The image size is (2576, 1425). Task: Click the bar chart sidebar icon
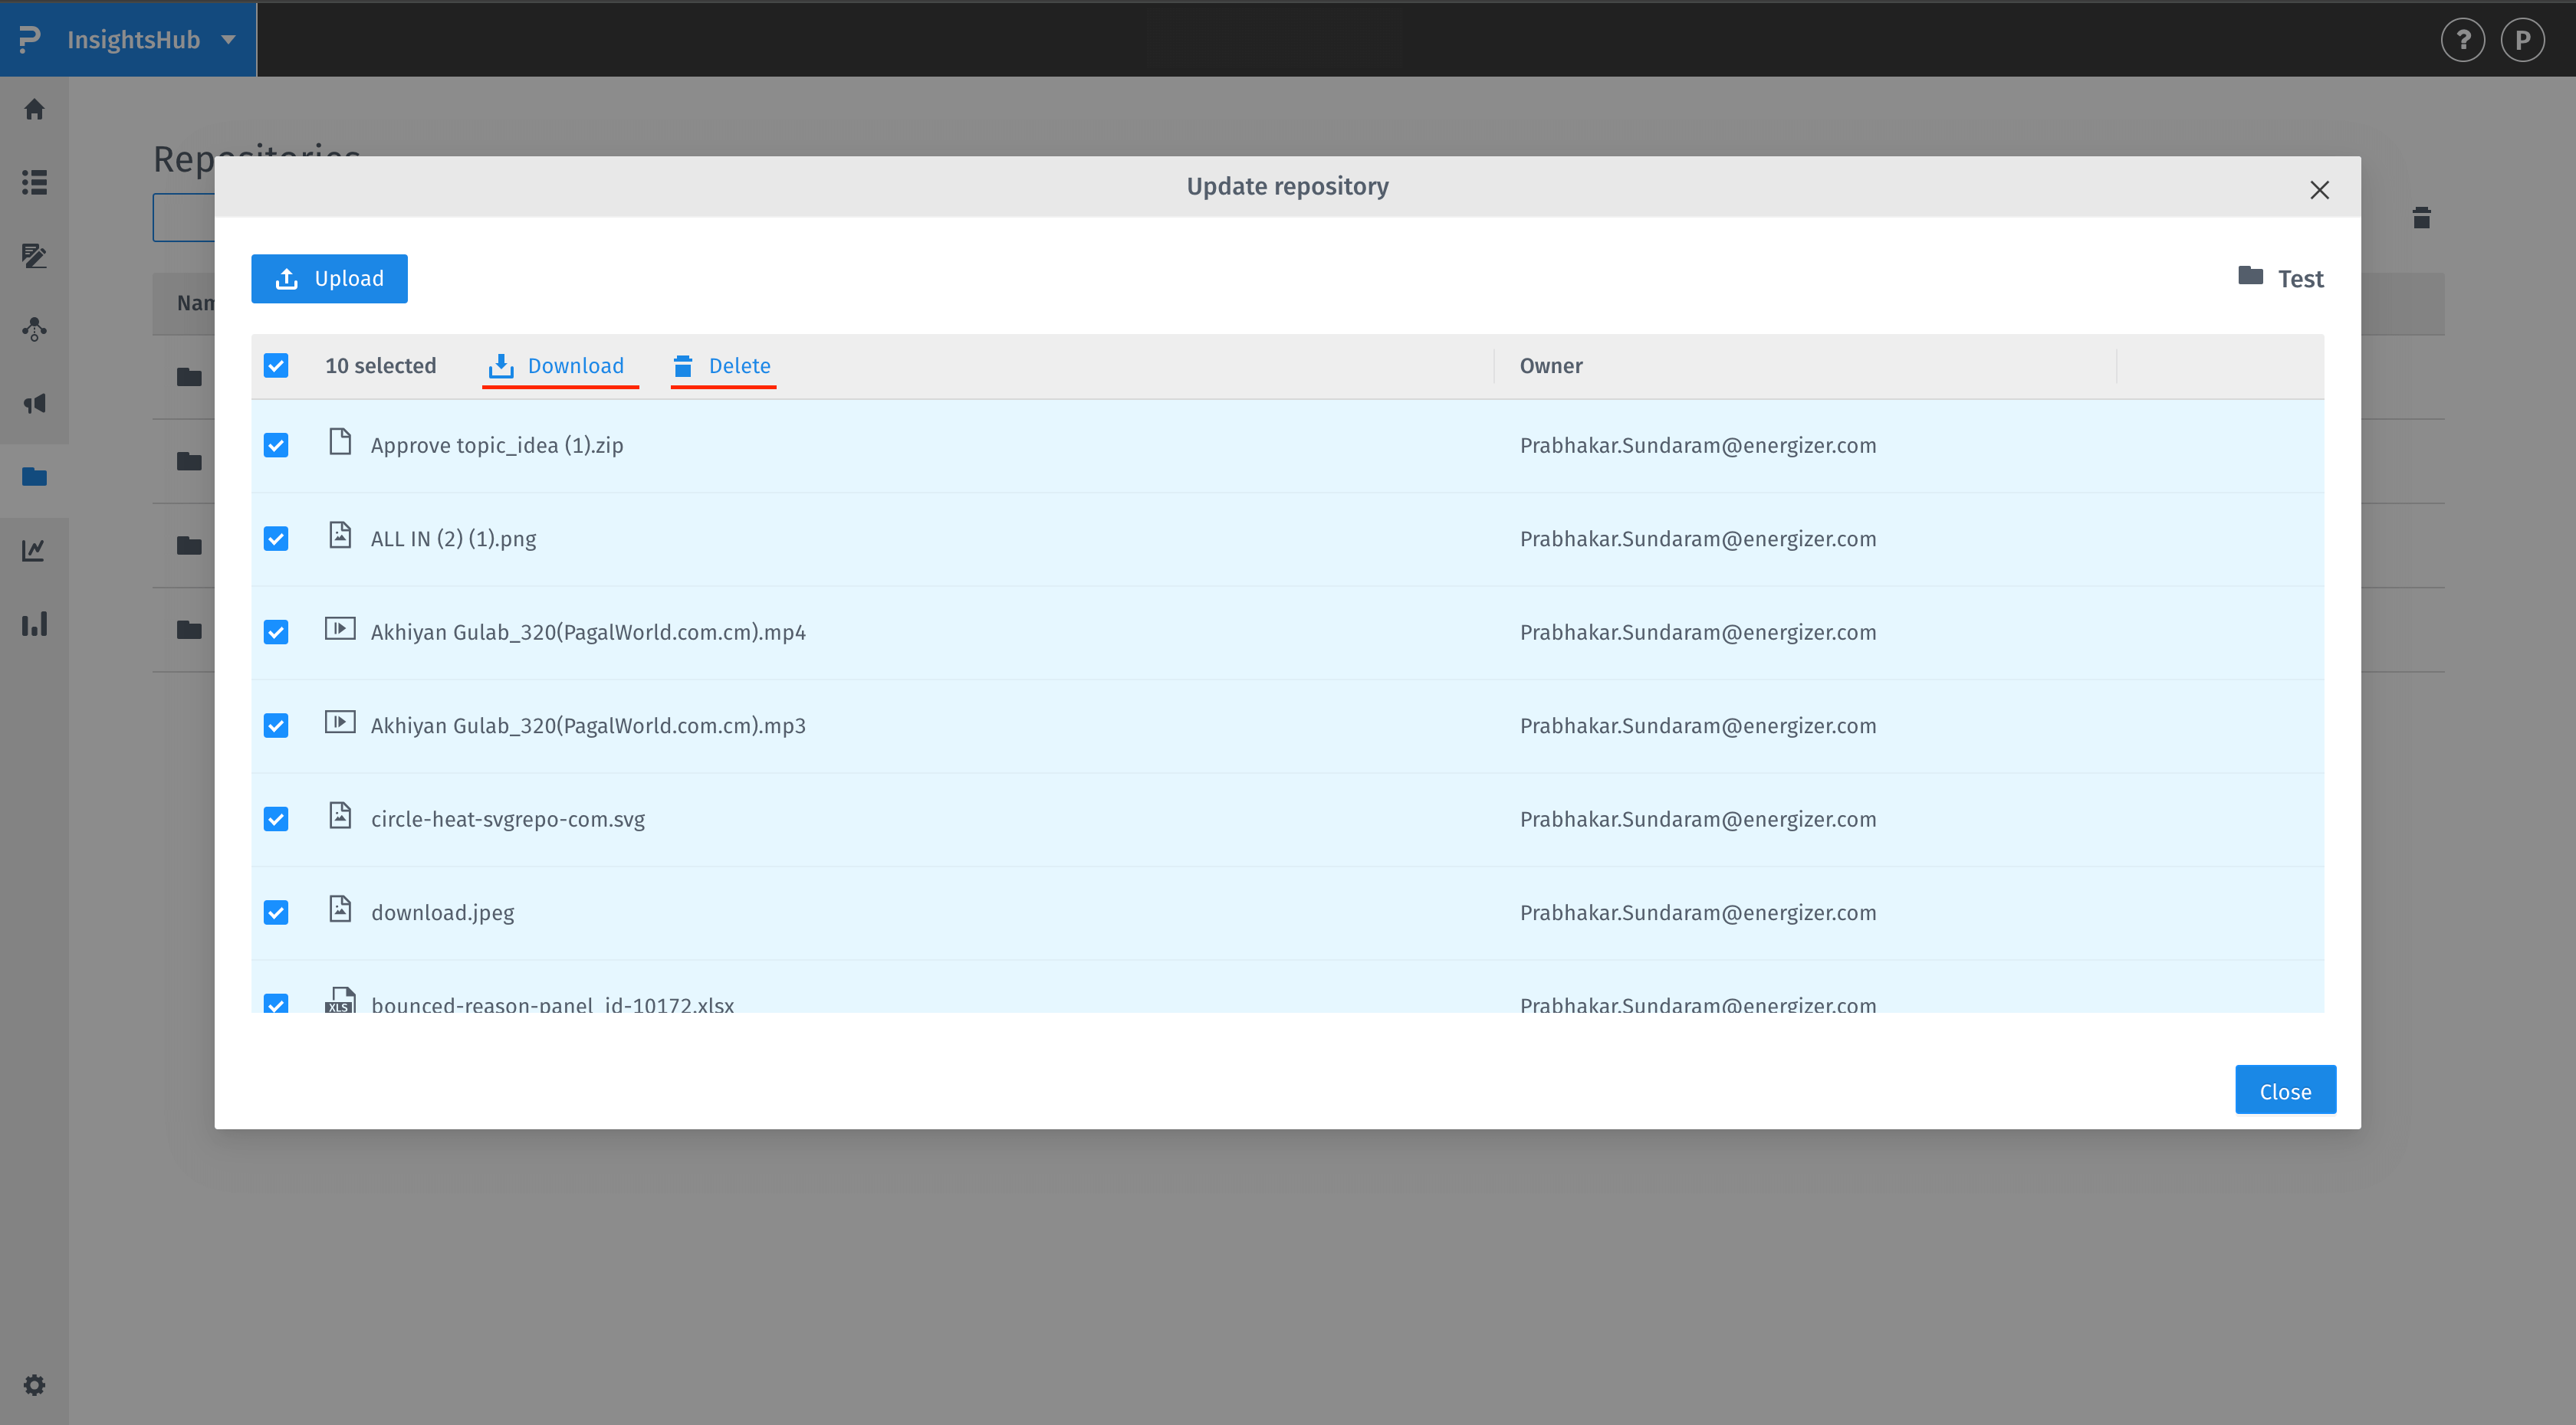click(34, 624)
